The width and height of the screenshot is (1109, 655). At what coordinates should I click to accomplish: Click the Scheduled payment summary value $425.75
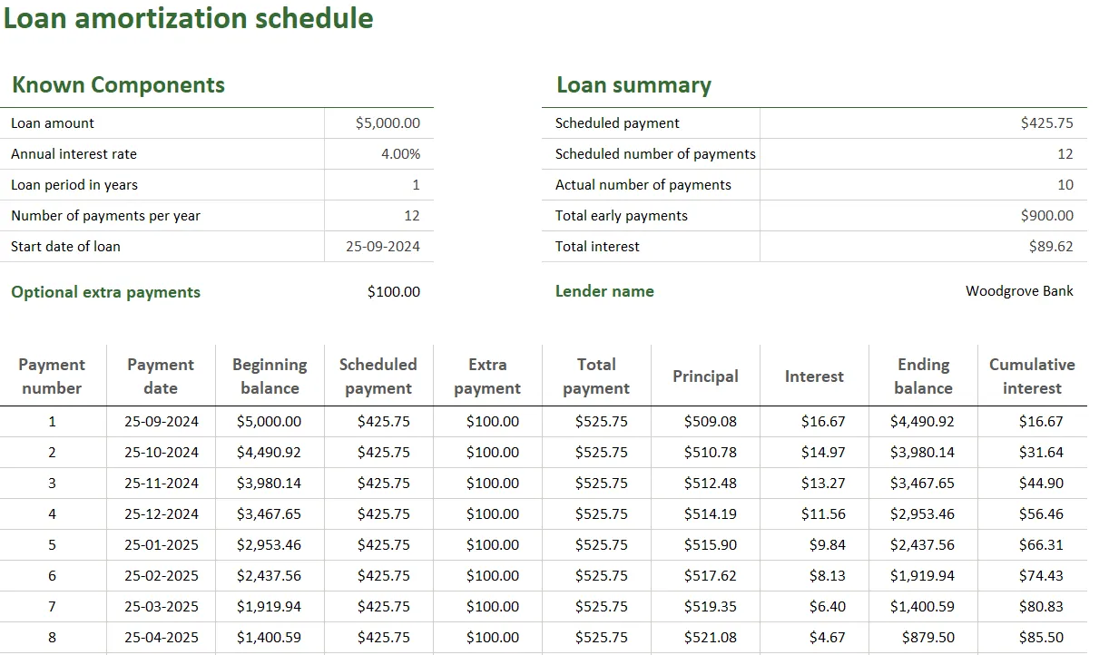coord(924,123)
